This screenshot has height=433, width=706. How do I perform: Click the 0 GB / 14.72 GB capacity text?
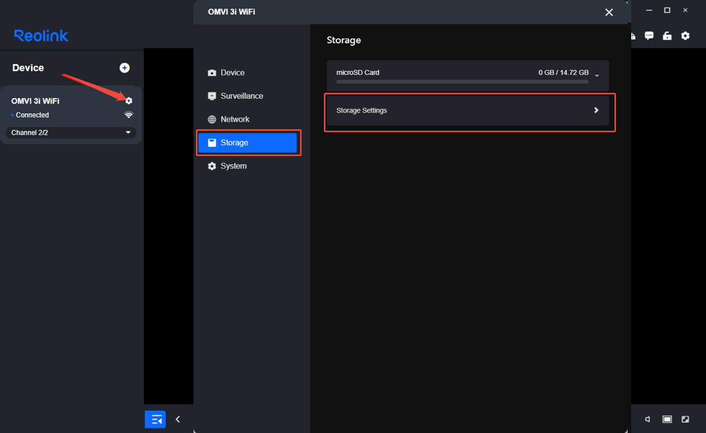coord(563,72)
